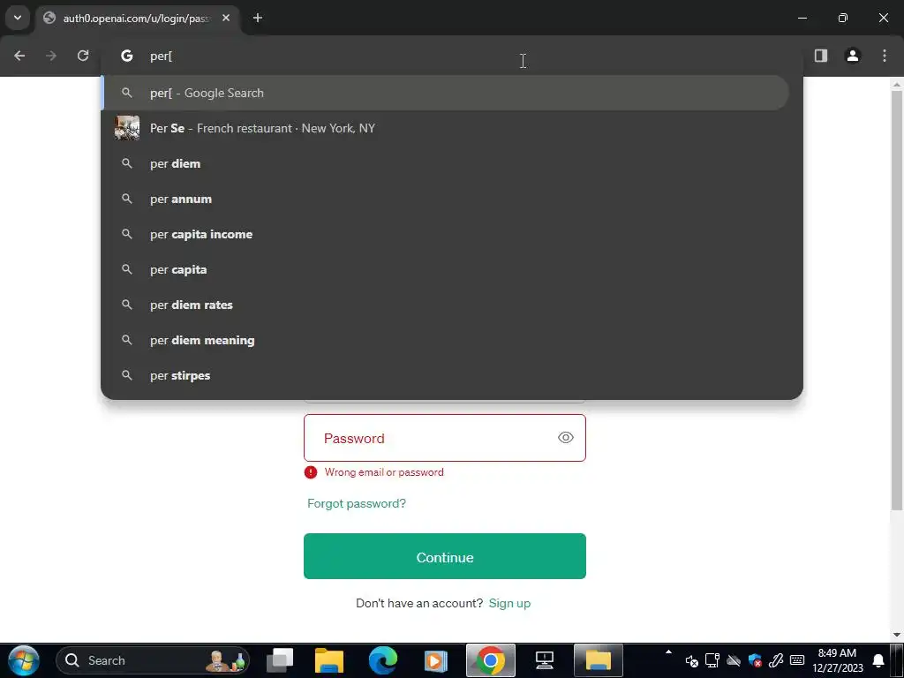Toggle the Chrome side panel
Screen dimensions: 904x678
[821, 56]
